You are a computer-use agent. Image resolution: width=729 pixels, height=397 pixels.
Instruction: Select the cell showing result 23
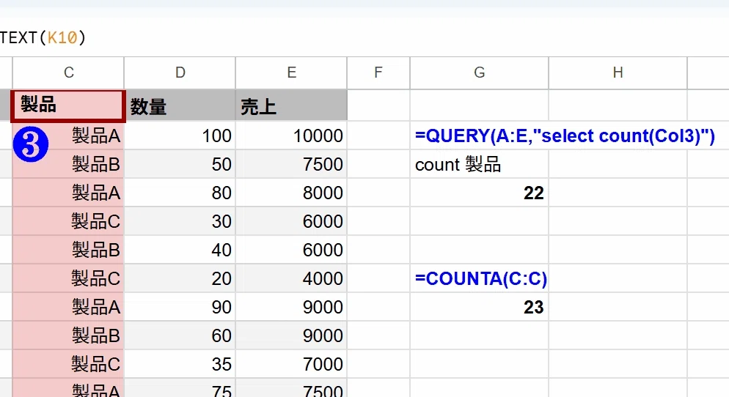click(480, 307)
